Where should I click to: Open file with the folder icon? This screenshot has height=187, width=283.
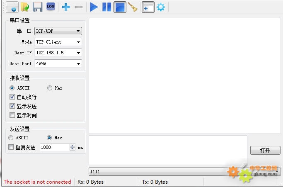click(x=25, y=7)
